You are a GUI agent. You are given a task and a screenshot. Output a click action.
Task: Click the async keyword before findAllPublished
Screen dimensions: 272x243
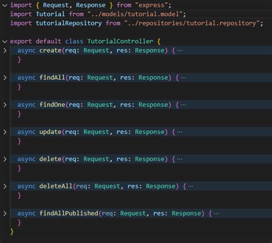coord(26,213)
